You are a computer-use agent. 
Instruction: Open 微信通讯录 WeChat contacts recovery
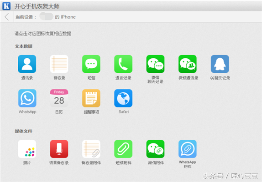click(x=188, y=64)
